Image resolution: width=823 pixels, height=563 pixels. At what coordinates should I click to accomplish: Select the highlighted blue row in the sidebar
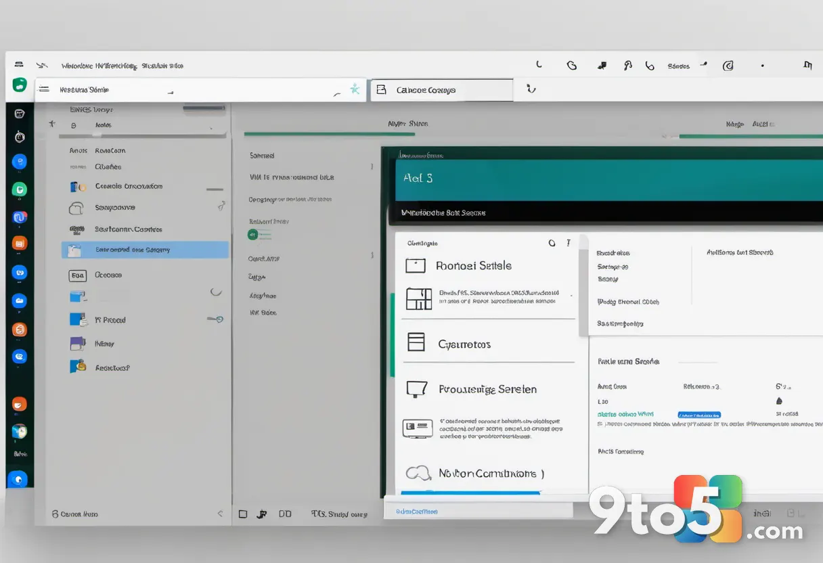point(145,250)
